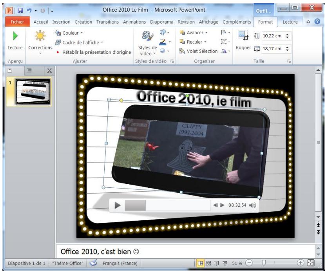
Task: Step video forward
Action: pyautogui.click(x=222, y=205)
